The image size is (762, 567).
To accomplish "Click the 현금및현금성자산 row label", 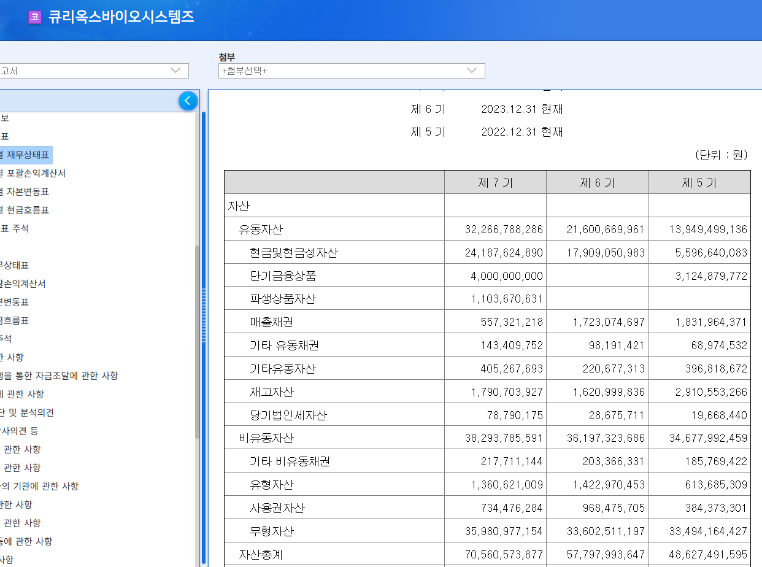I will coord(294,253).
